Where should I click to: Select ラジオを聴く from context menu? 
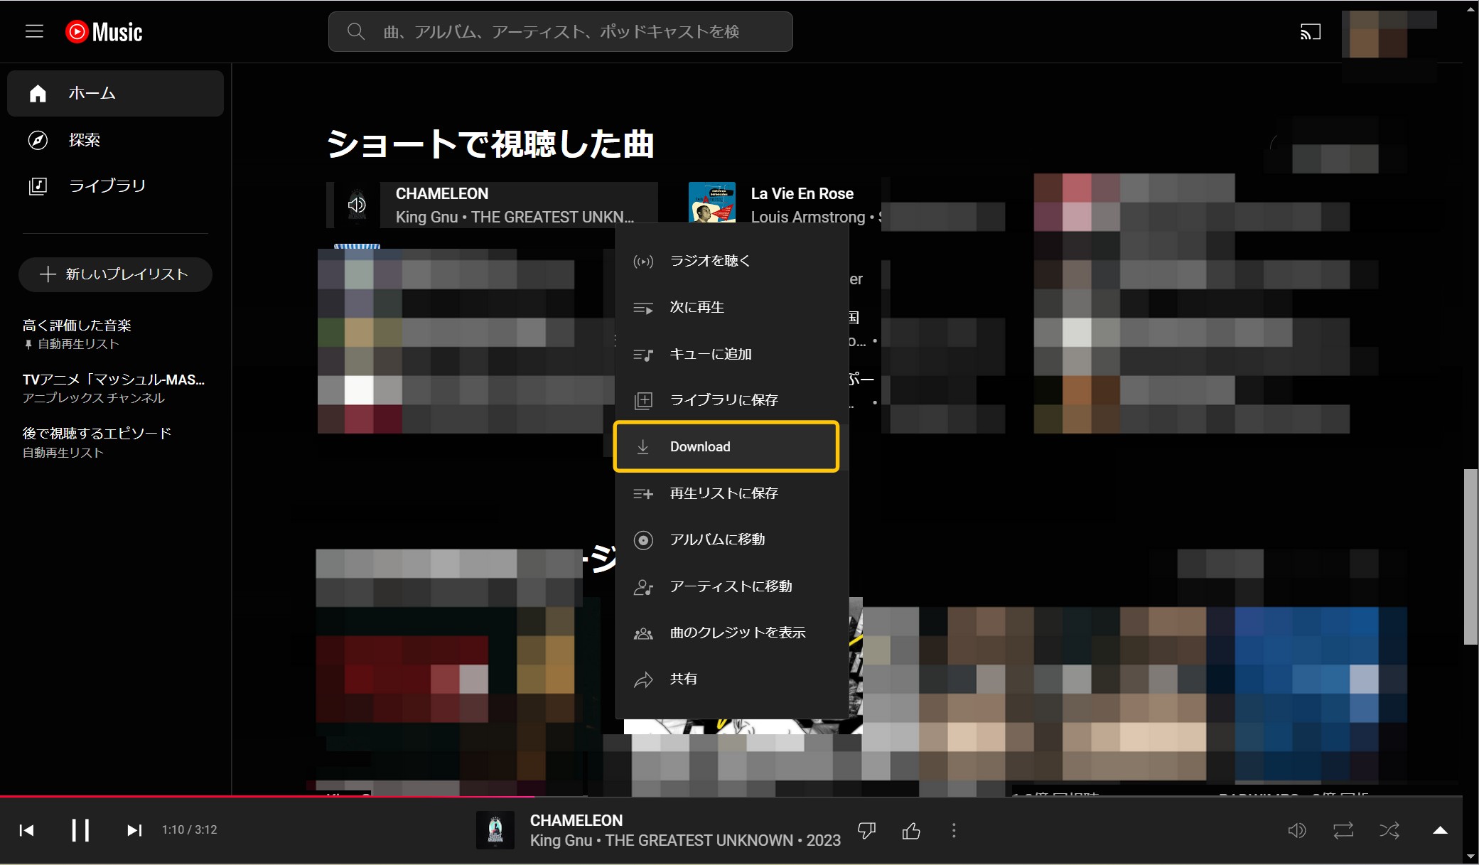point(732,261)
